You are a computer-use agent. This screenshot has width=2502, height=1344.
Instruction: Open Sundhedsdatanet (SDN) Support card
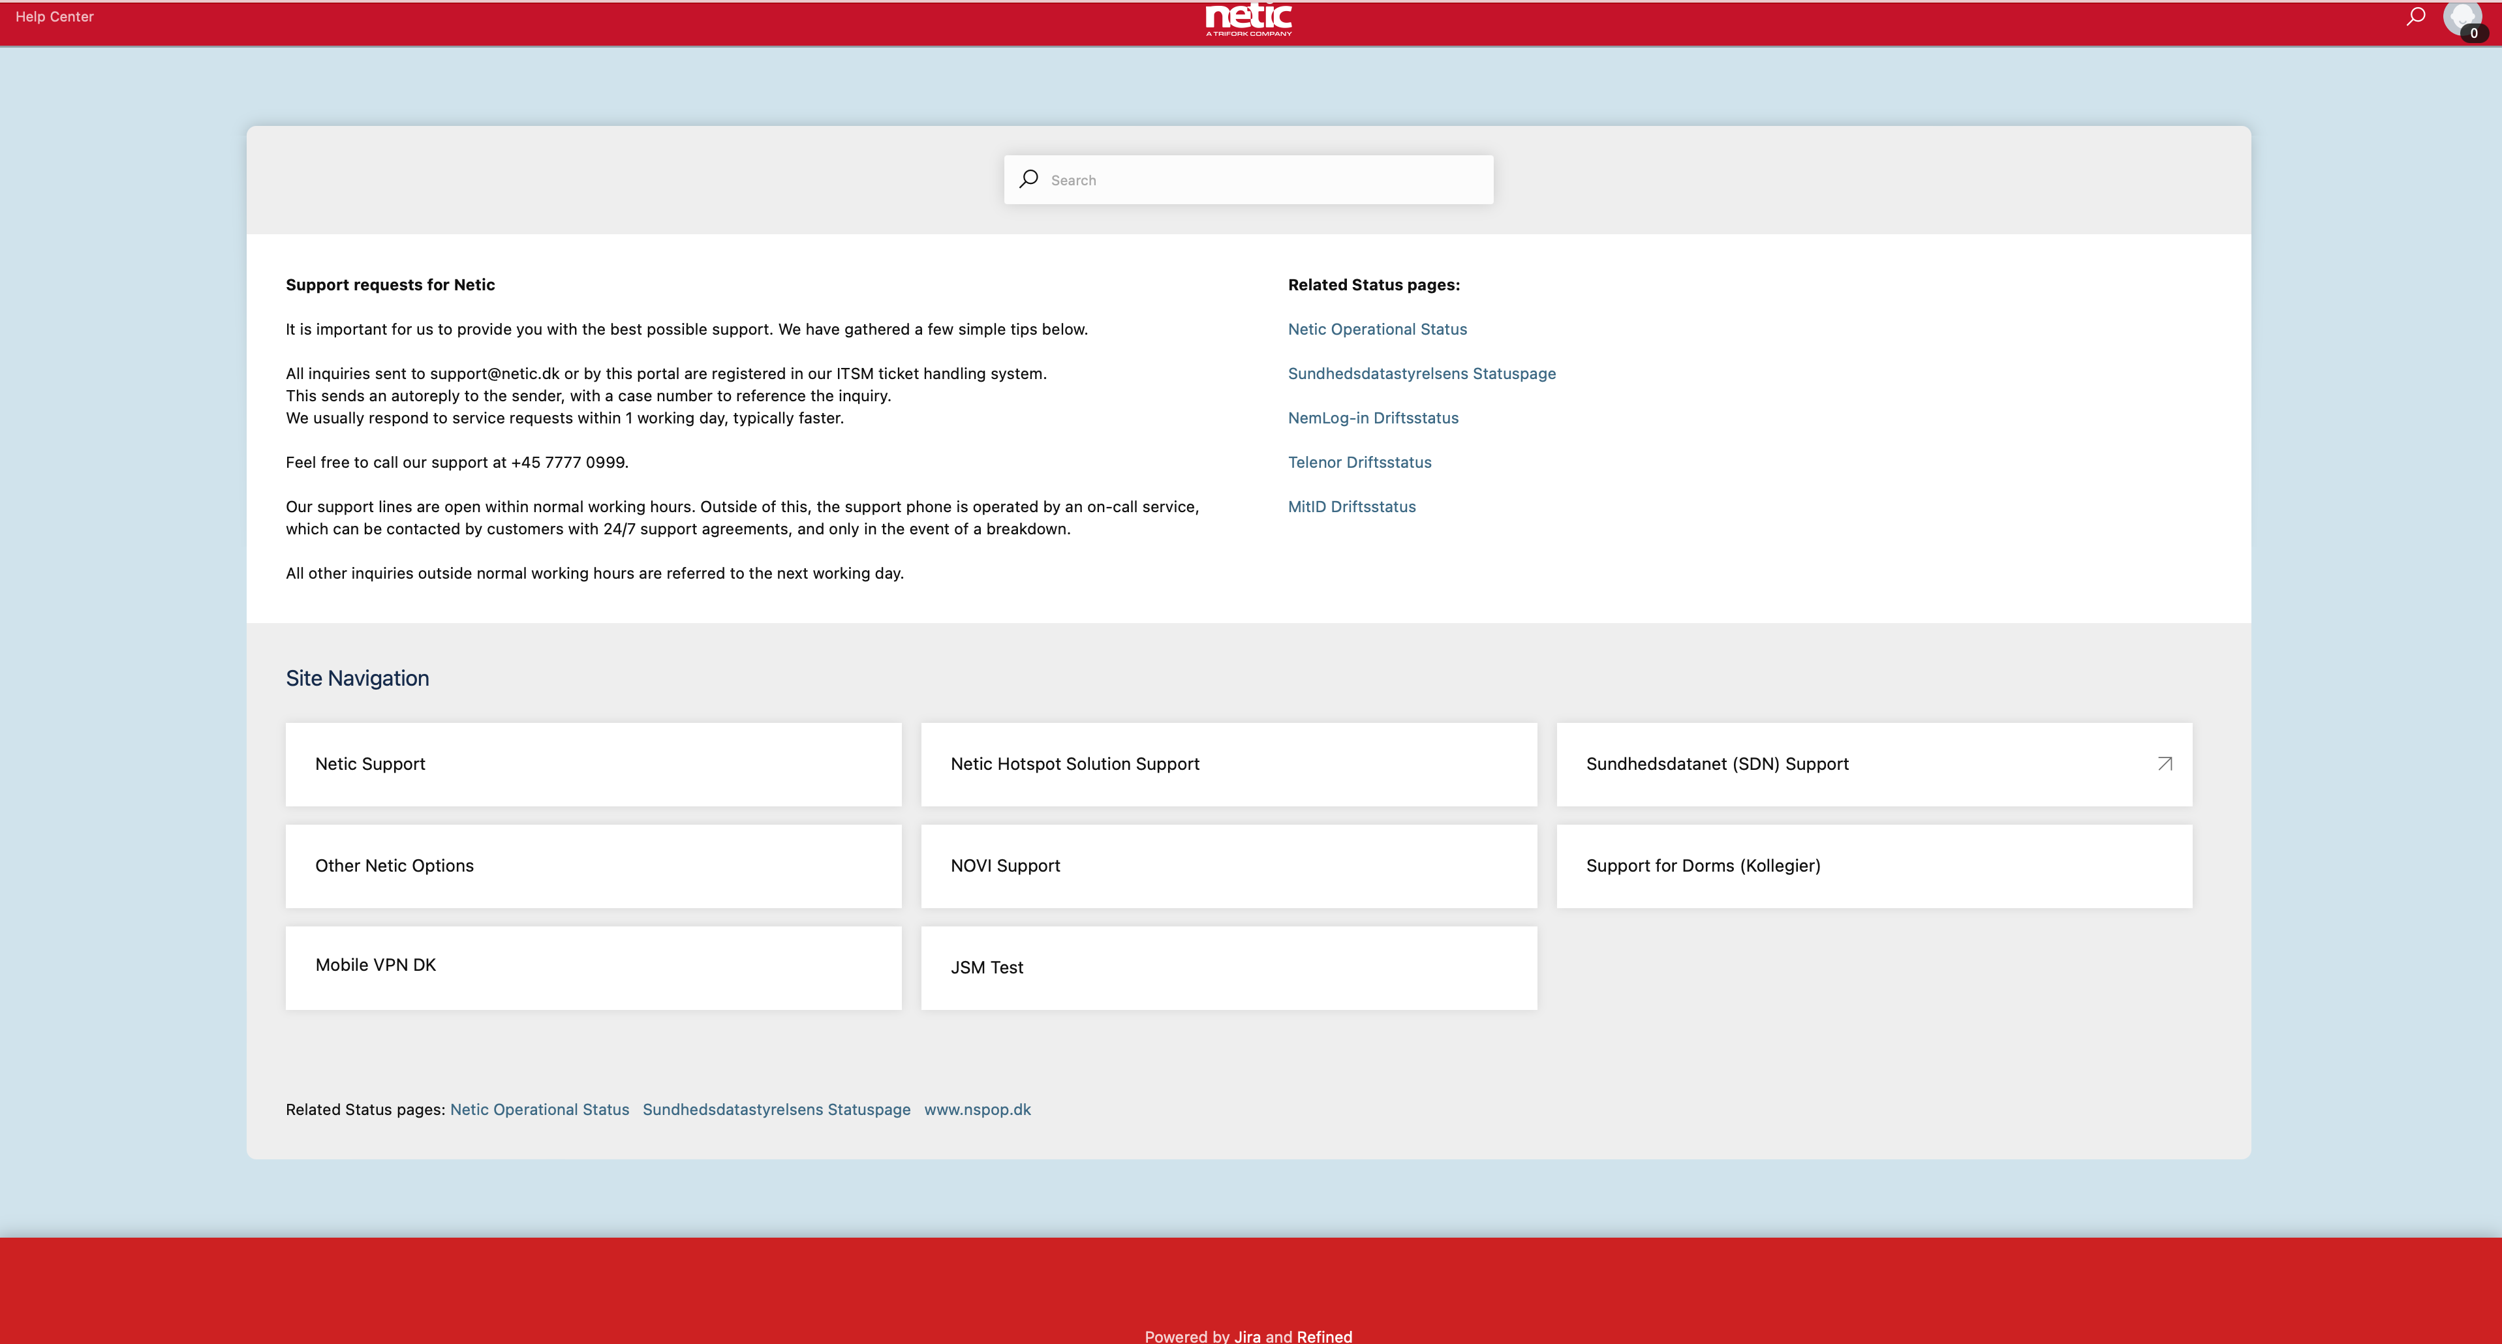(1874, 764)
